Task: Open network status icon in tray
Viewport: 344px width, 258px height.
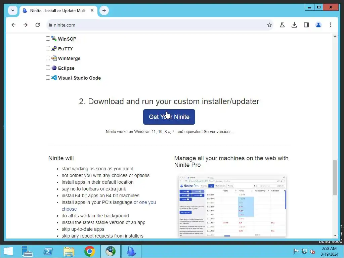Action: [x=304, y=251]
